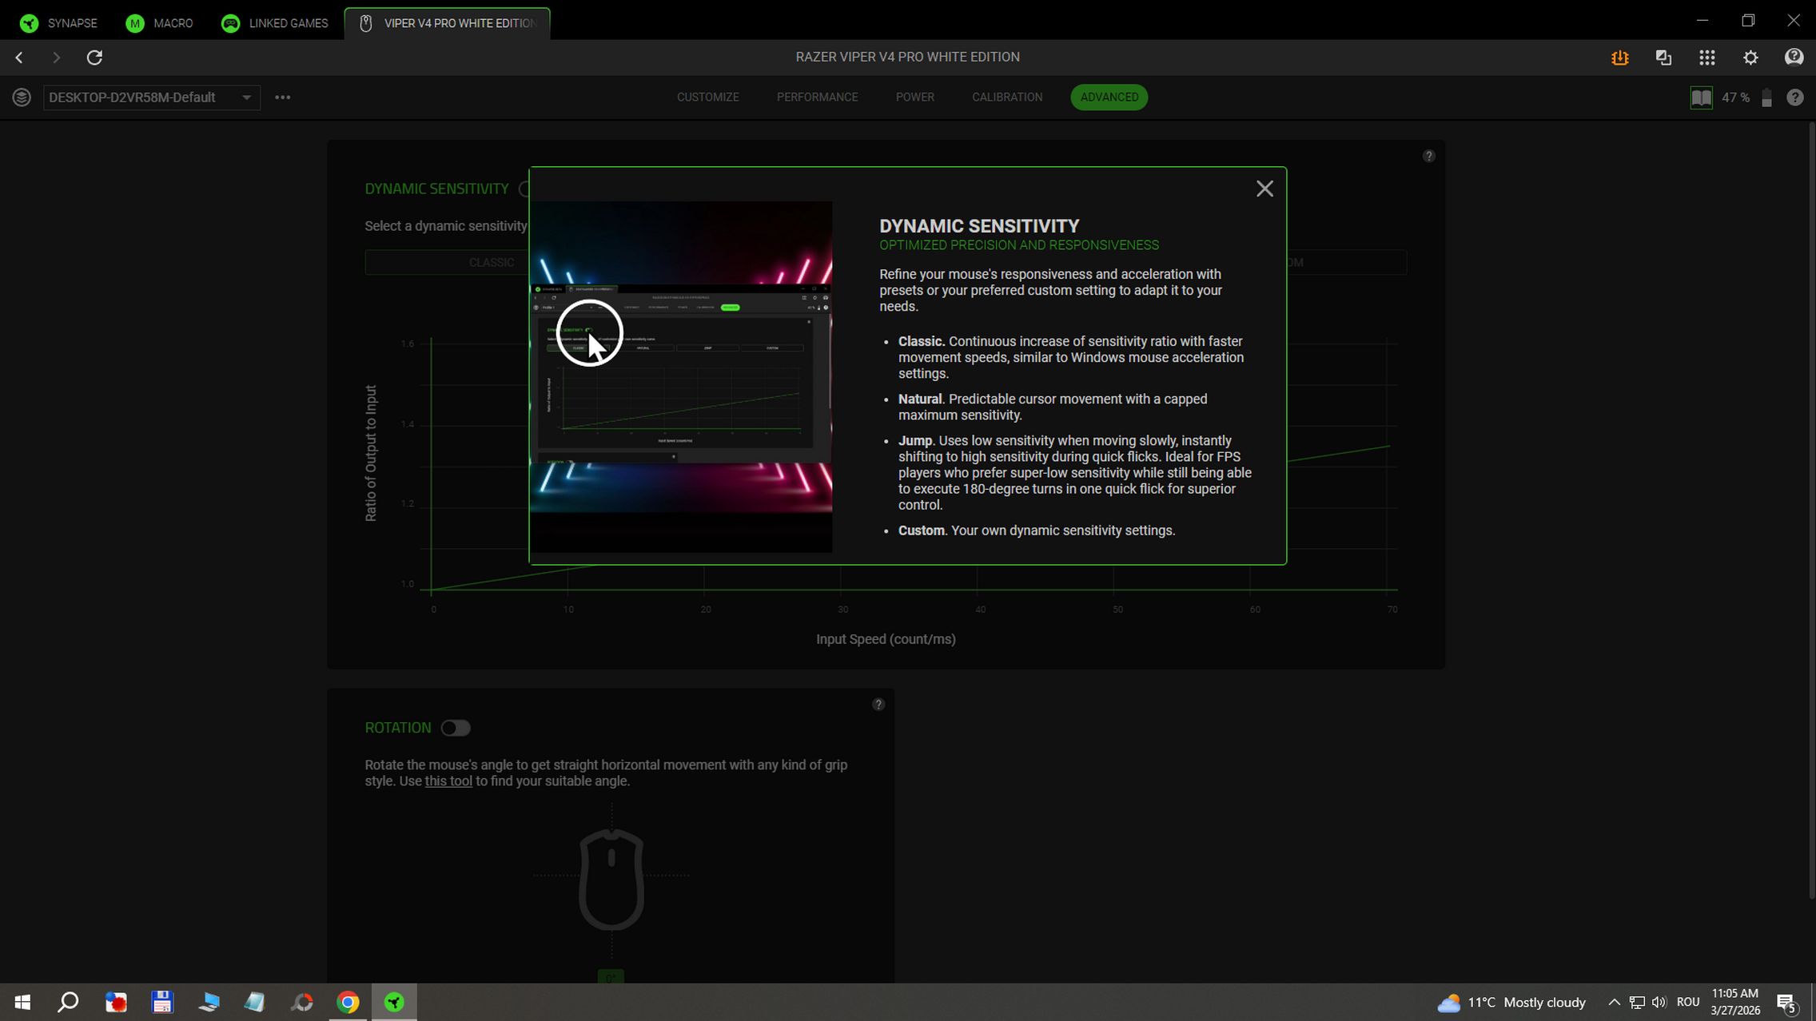The width and height of the screenshot is (1816, 1021).
Task: Open the apps grid icon
Action: pos(1706,57)
